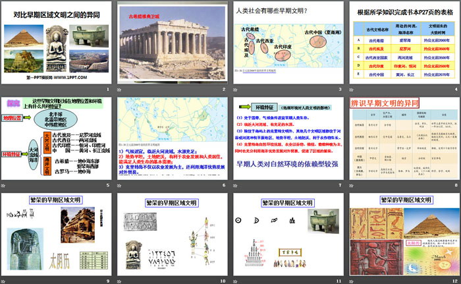Click the slide number 9 label
The image size is (461, 284).
[108, 280]
